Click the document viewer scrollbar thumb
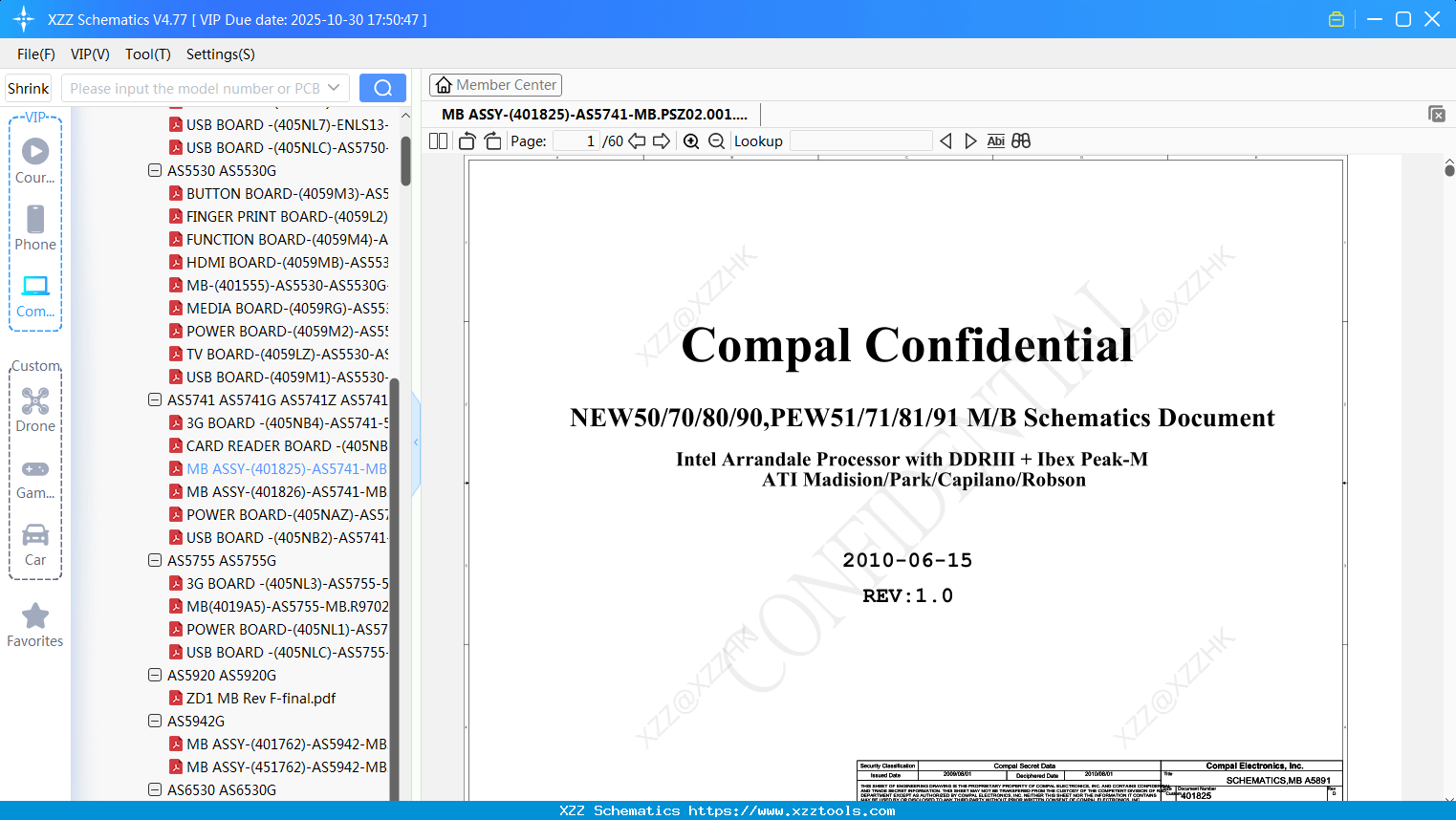1456x820 pixels. point(1449,170)
